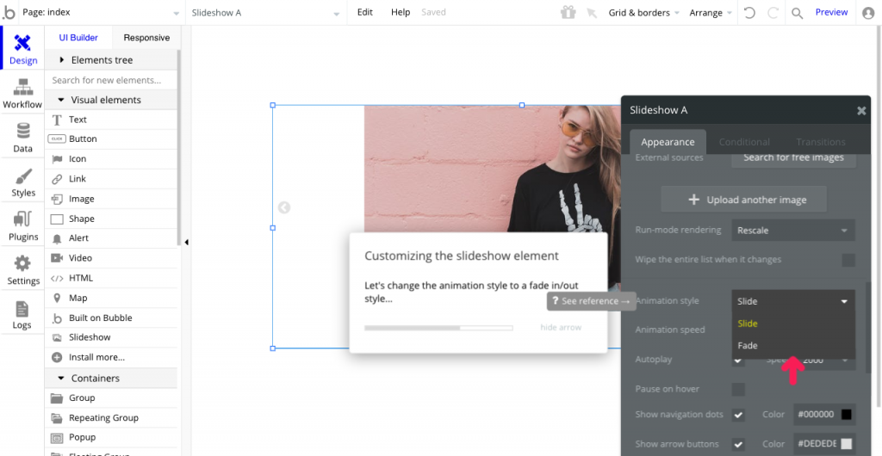Collapse the Containers section
Image resolution: width=882 pixels, height=456 pixels.
pos(111,379)
